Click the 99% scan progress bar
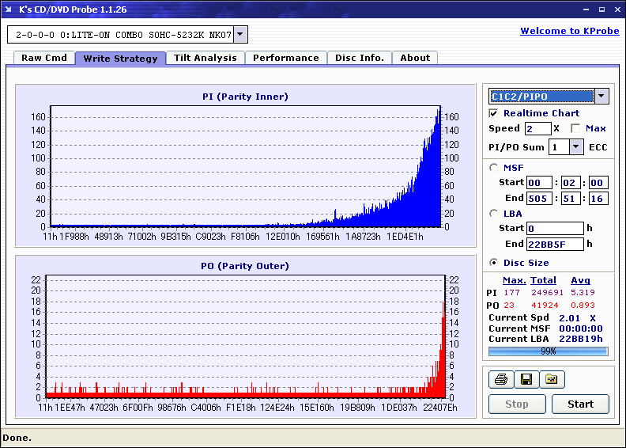 click(x=549, y=351)
